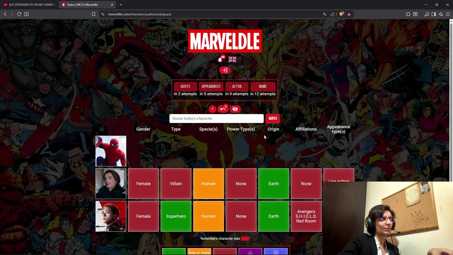
Task: Click the Origin column header
Action: tap(274, 129)
